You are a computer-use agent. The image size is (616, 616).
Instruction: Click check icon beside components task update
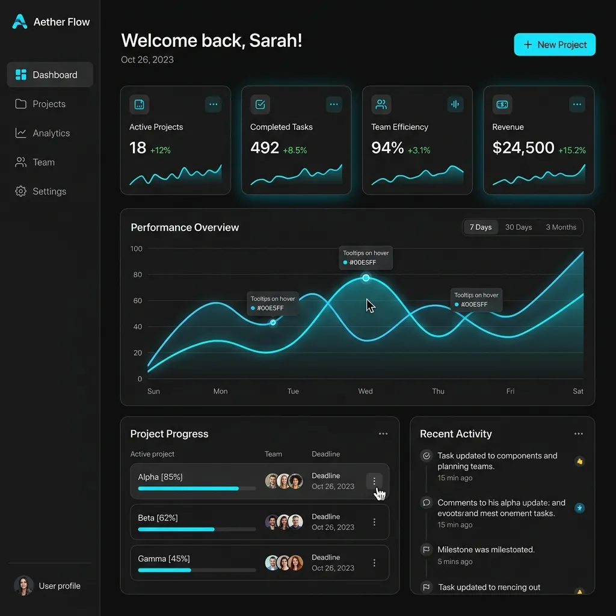(x=427, y=456)
